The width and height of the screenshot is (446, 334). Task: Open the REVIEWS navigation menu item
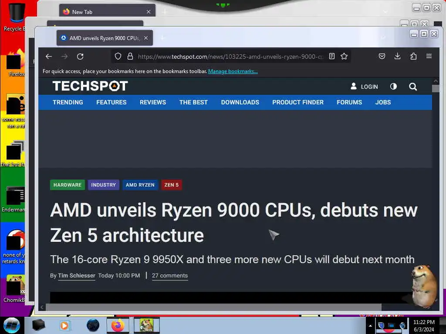click(153, 102)
